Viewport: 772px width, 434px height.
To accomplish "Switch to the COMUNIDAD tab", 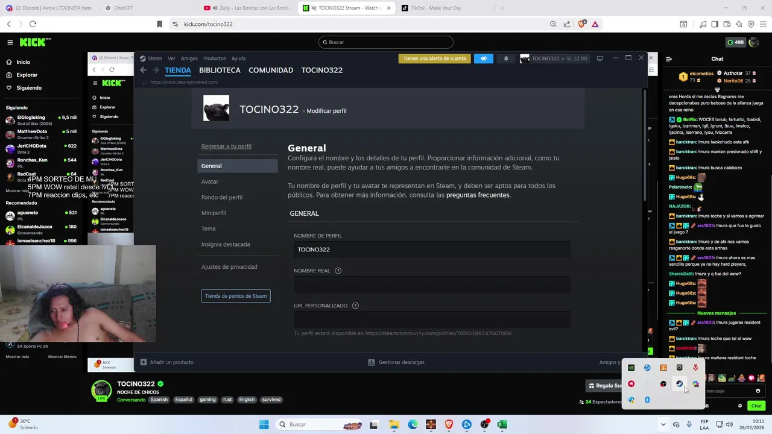I will 271,70.
